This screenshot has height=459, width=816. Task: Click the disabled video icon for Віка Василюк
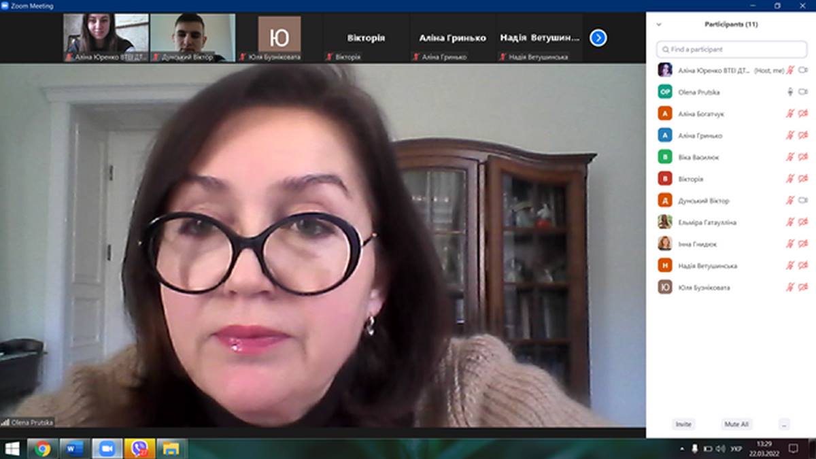coord(802,157)
